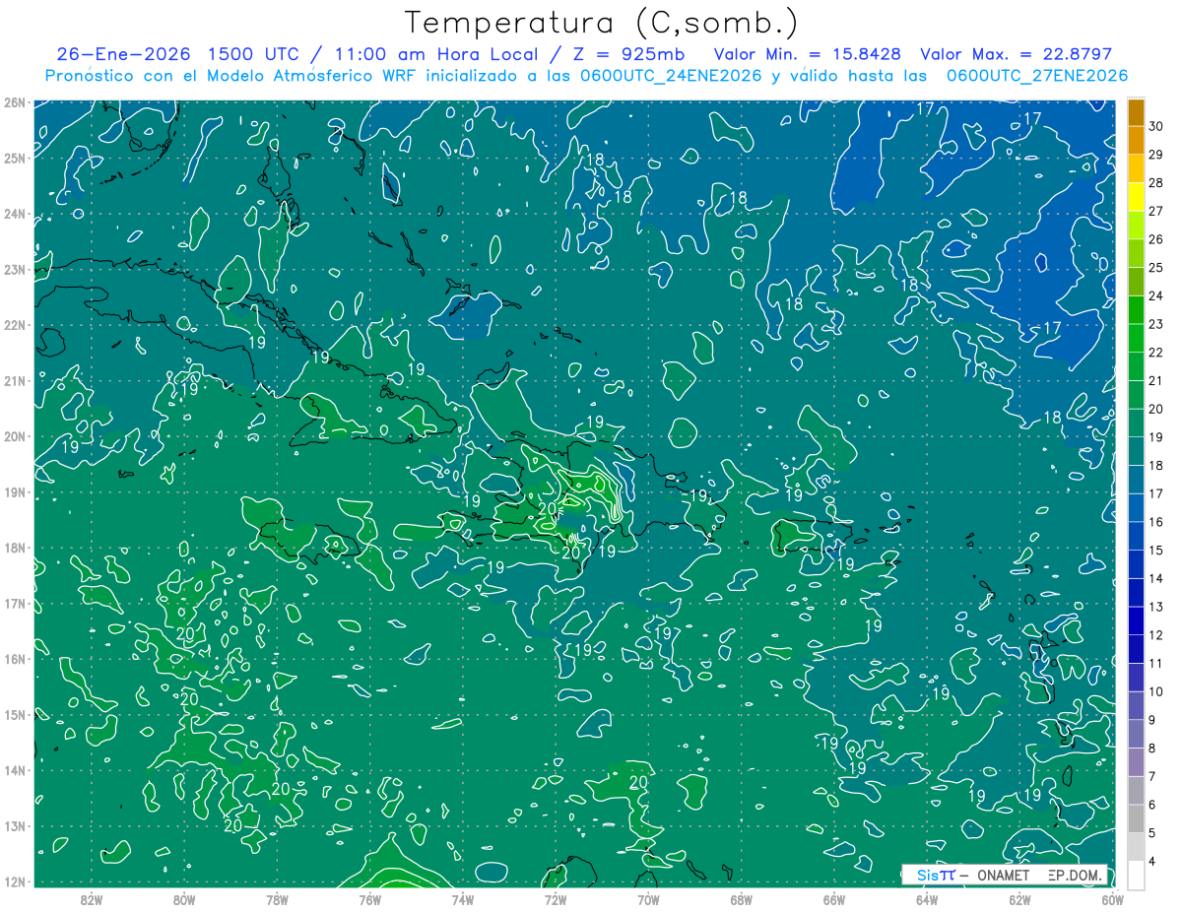Click the "21" label on the color scale

tap(1155, 380)
